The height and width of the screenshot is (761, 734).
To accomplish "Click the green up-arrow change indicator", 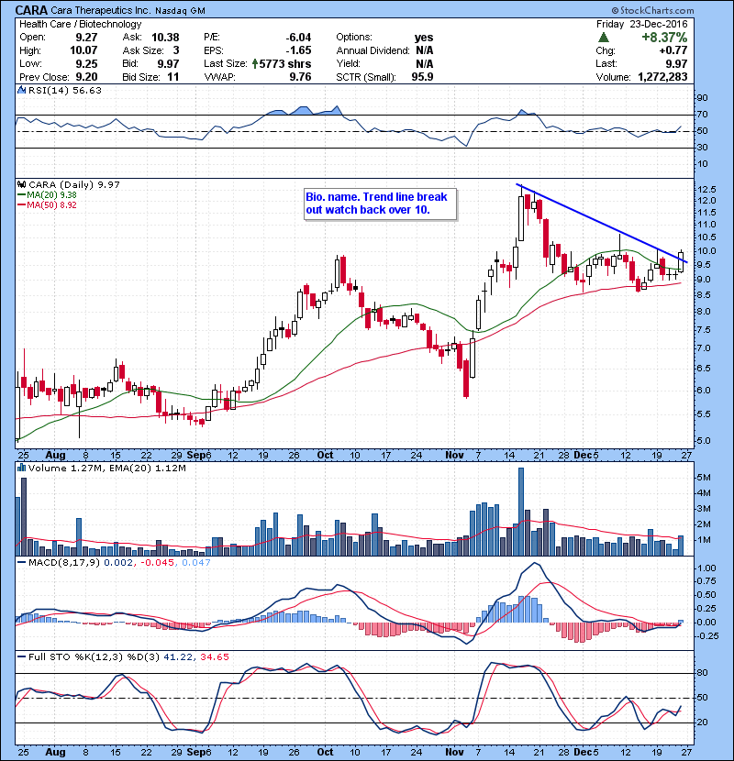I will [x=604, y=38].
